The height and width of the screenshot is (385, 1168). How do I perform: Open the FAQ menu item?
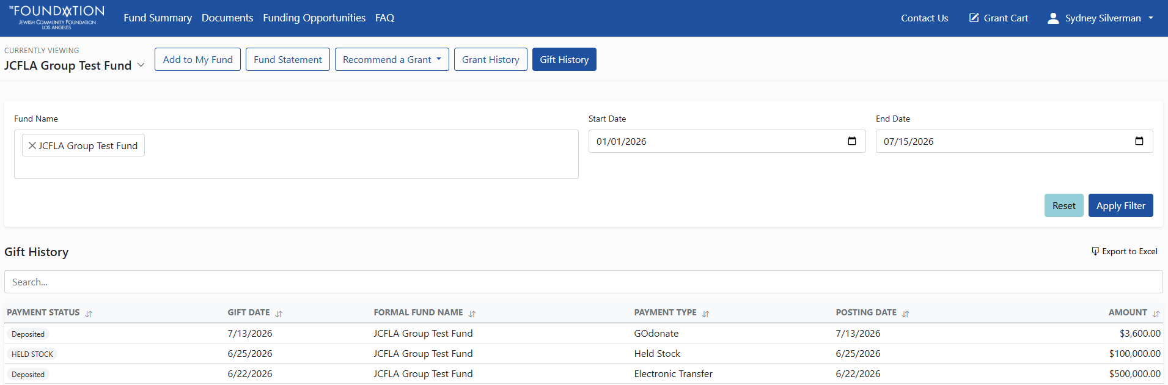click(384, 18)
